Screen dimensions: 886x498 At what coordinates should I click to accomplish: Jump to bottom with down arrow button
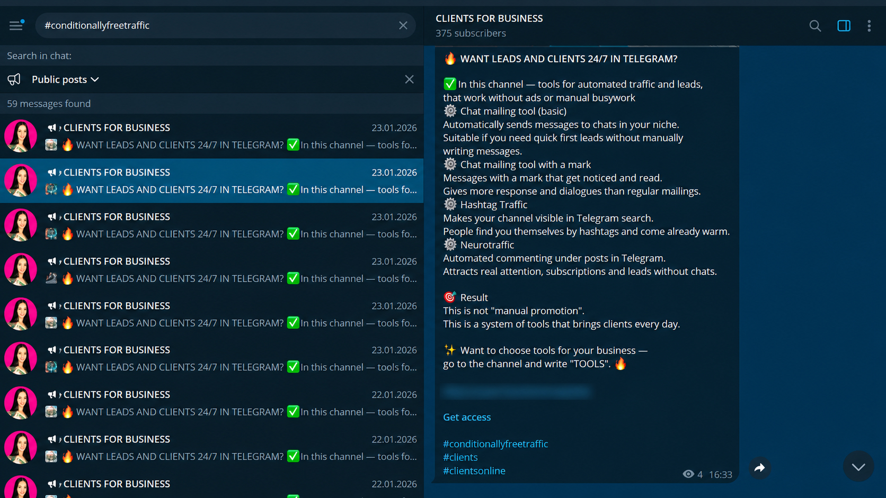point(858,466)
